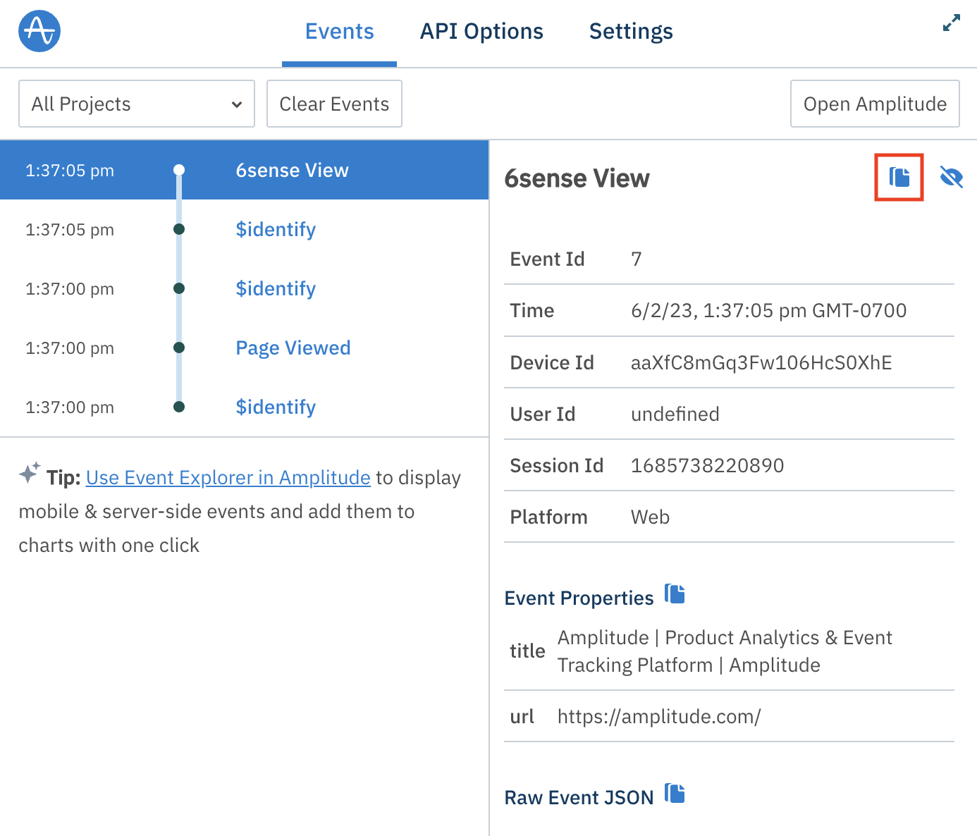Copy the 6sense View event details
The image size is (977, 836).
click(899, 178)
